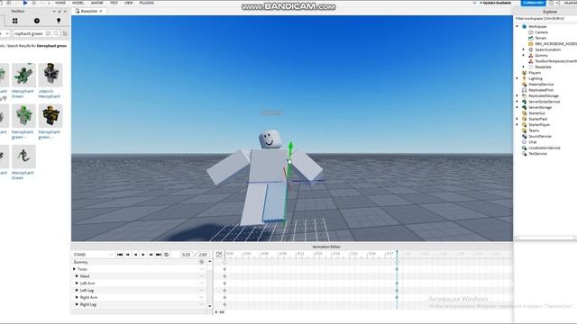Viewport: 577px width, 324px height.
Task: Play animation in reverse
Action: click(x=135, y=255)
